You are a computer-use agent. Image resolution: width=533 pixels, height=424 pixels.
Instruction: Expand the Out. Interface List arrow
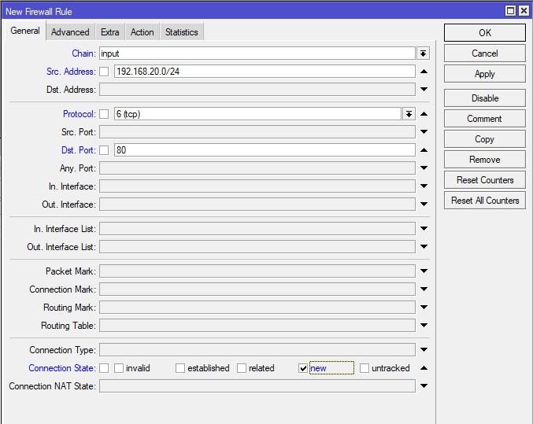point(424,246)
